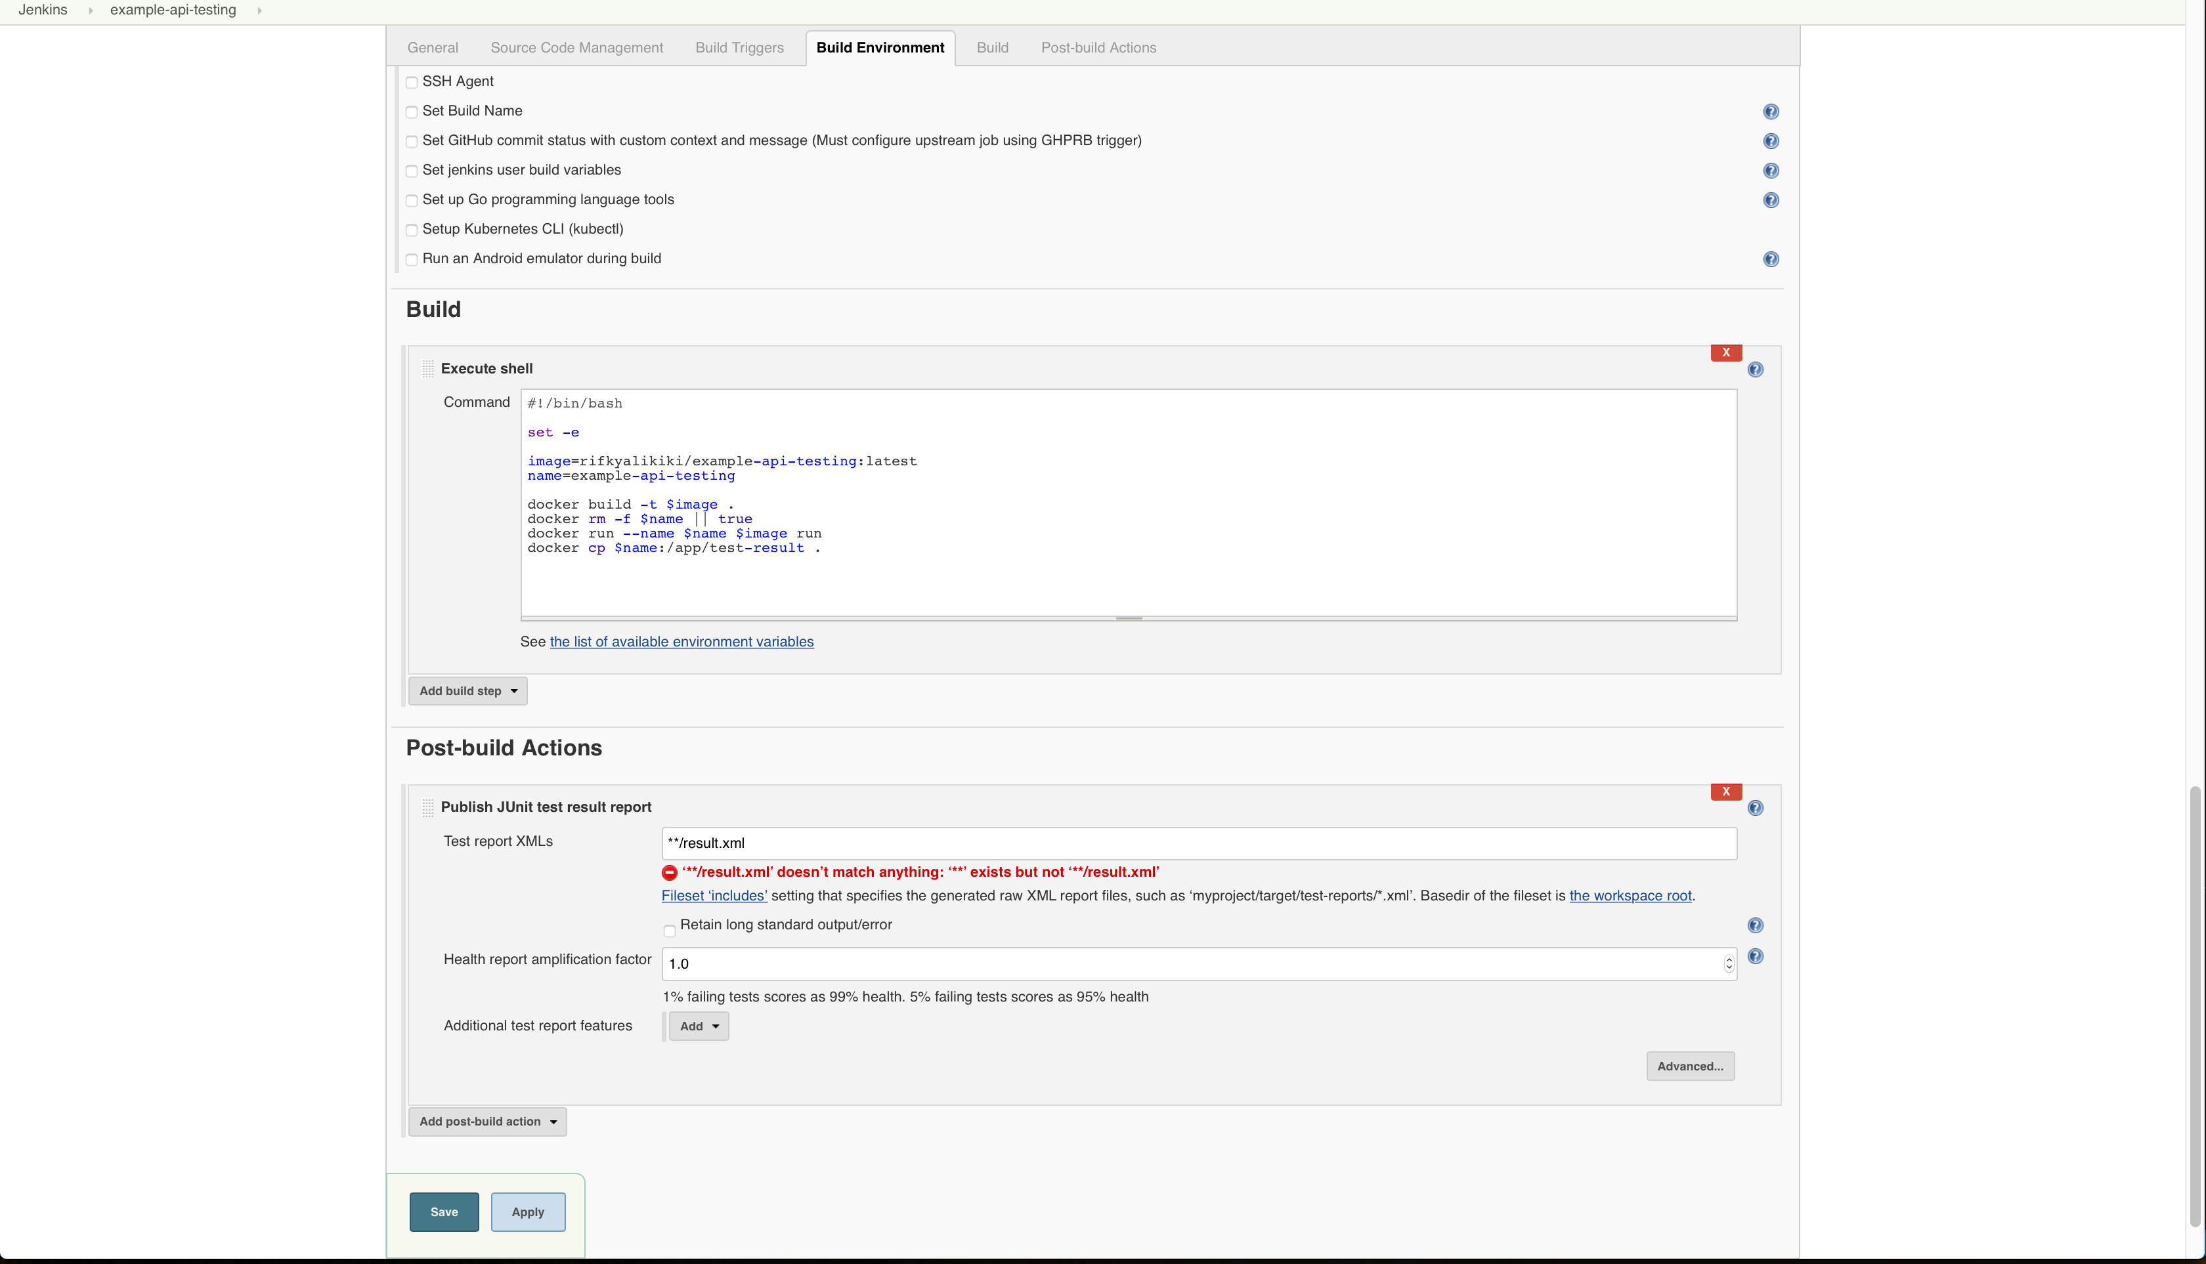Switch to the Source Code Management tab
Image resolution: width=2206 pixels, height=1264 pixels.
(576, 48)
